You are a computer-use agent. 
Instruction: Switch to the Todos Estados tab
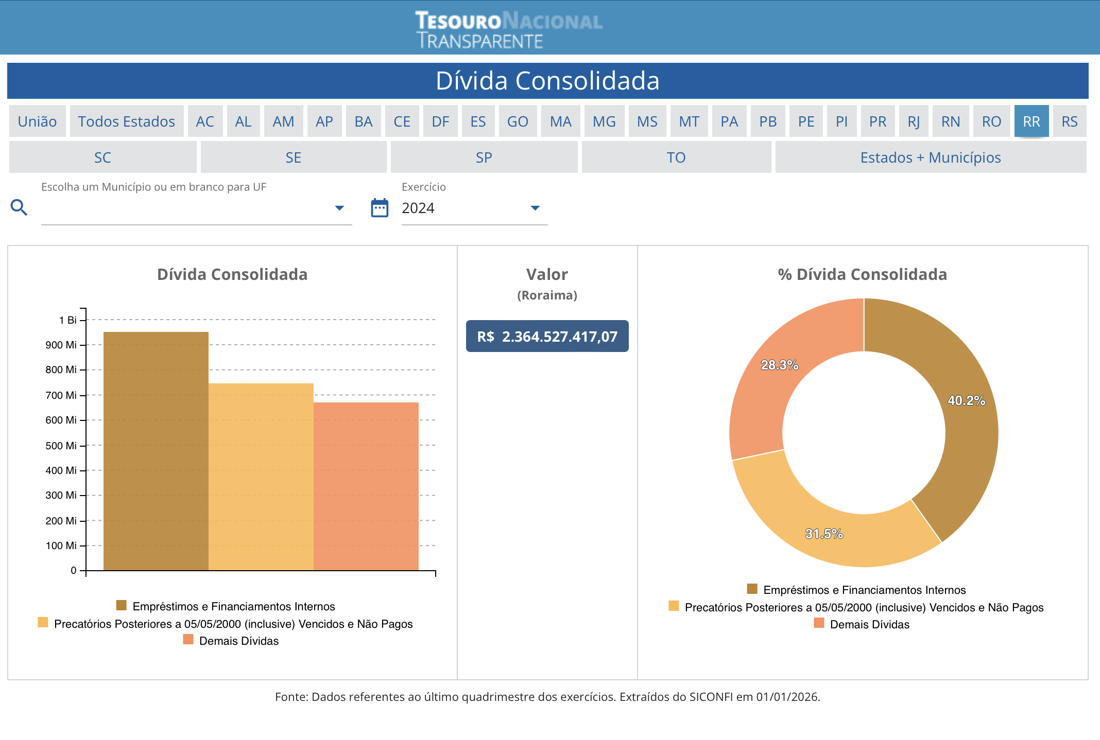(126, 121)
